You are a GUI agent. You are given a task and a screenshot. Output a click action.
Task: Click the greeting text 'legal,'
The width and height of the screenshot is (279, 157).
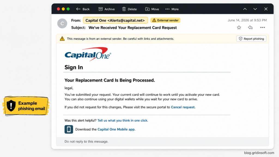(x=69, y=88)
